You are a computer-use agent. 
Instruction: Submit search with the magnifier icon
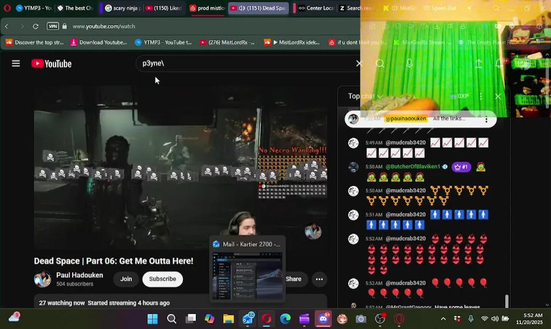tap(380, 64)
